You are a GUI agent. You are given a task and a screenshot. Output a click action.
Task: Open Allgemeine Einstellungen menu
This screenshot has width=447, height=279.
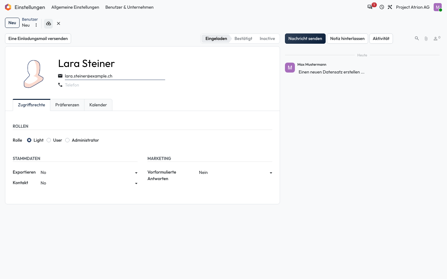pyautogui.click(x=75, y=7)
